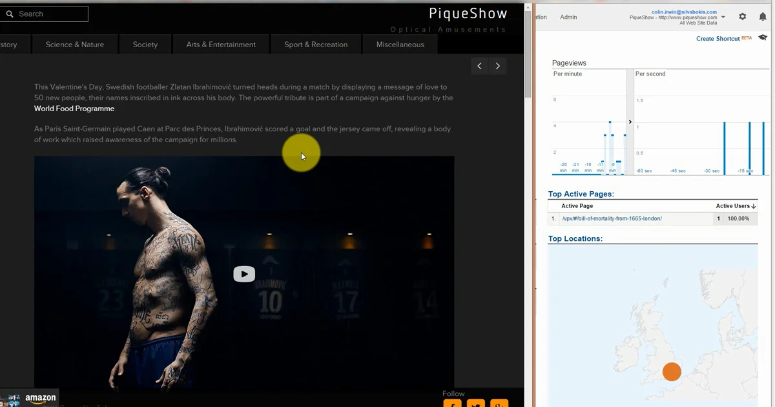The width and height of the screenshot is (775, 407).
Task: Expand the Per minute pageviews panel arrow
Action: tap(630, 122)
